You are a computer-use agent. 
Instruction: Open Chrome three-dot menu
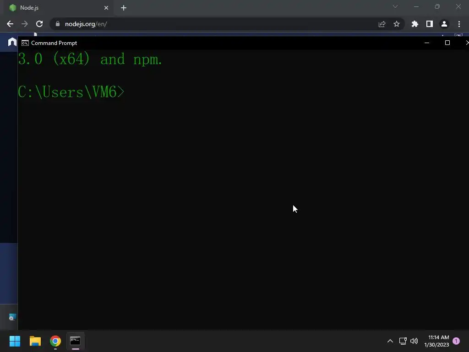459,24
